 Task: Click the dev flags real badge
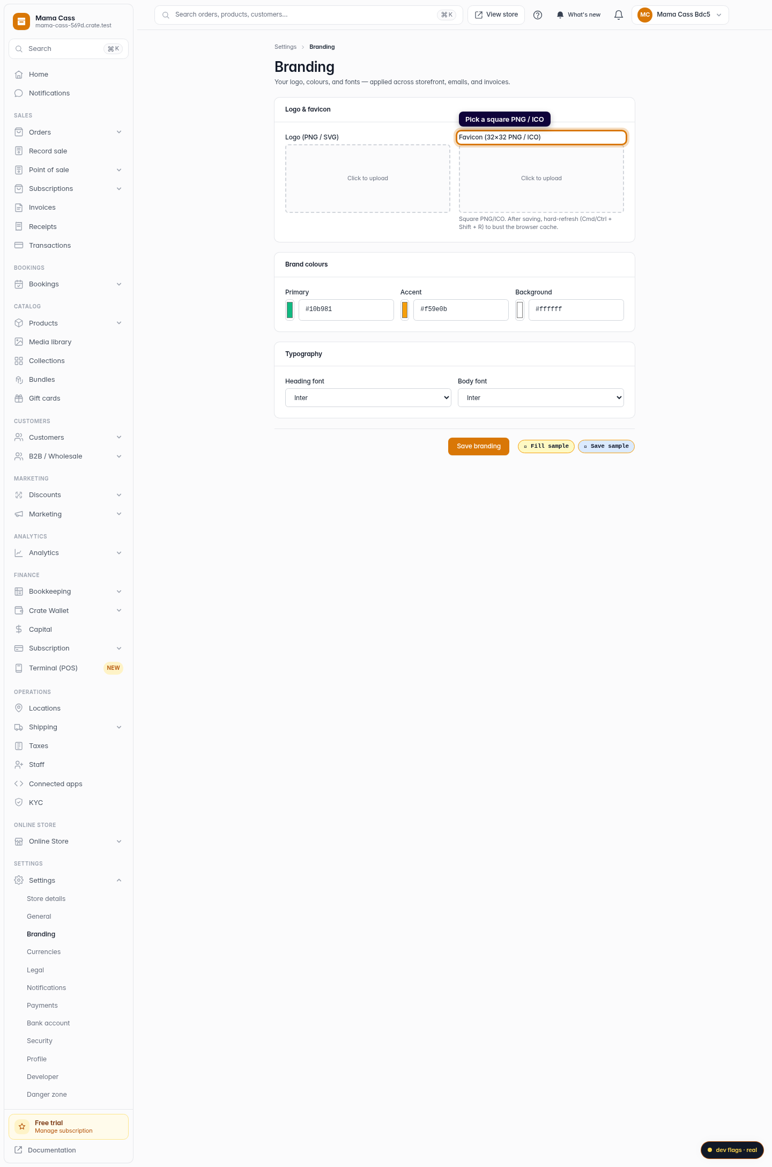coord(732,1150)
